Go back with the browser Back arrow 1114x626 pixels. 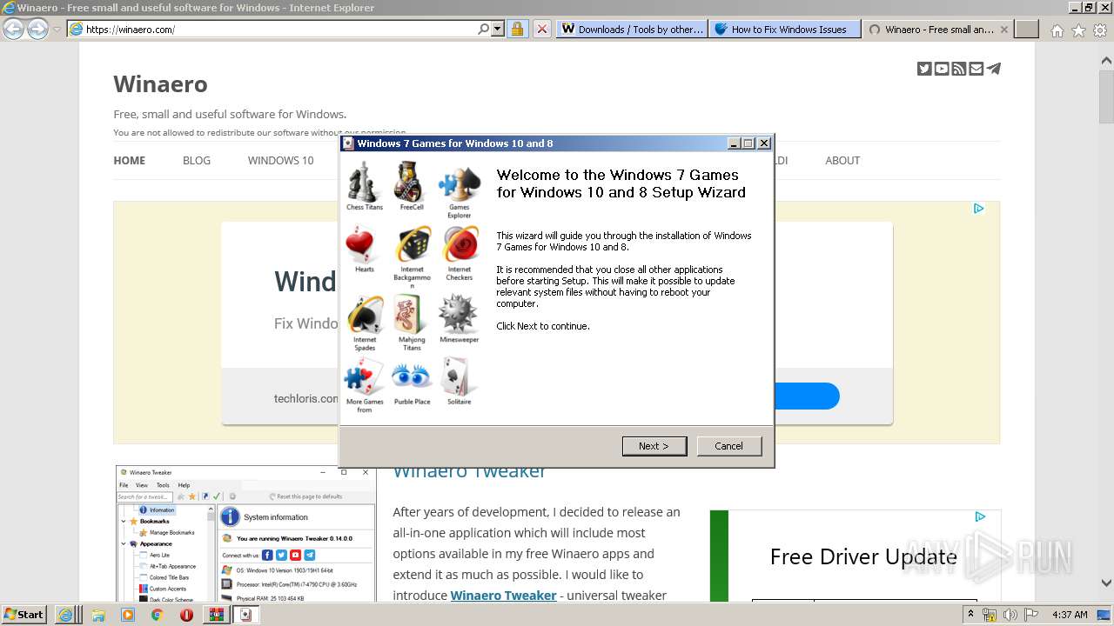point(14,29)
